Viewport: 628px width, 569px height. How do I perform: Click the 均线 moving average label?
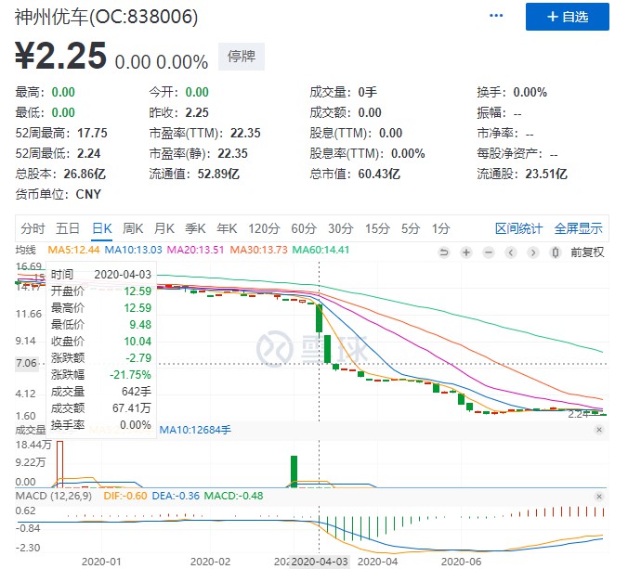[x=26, y=250]
